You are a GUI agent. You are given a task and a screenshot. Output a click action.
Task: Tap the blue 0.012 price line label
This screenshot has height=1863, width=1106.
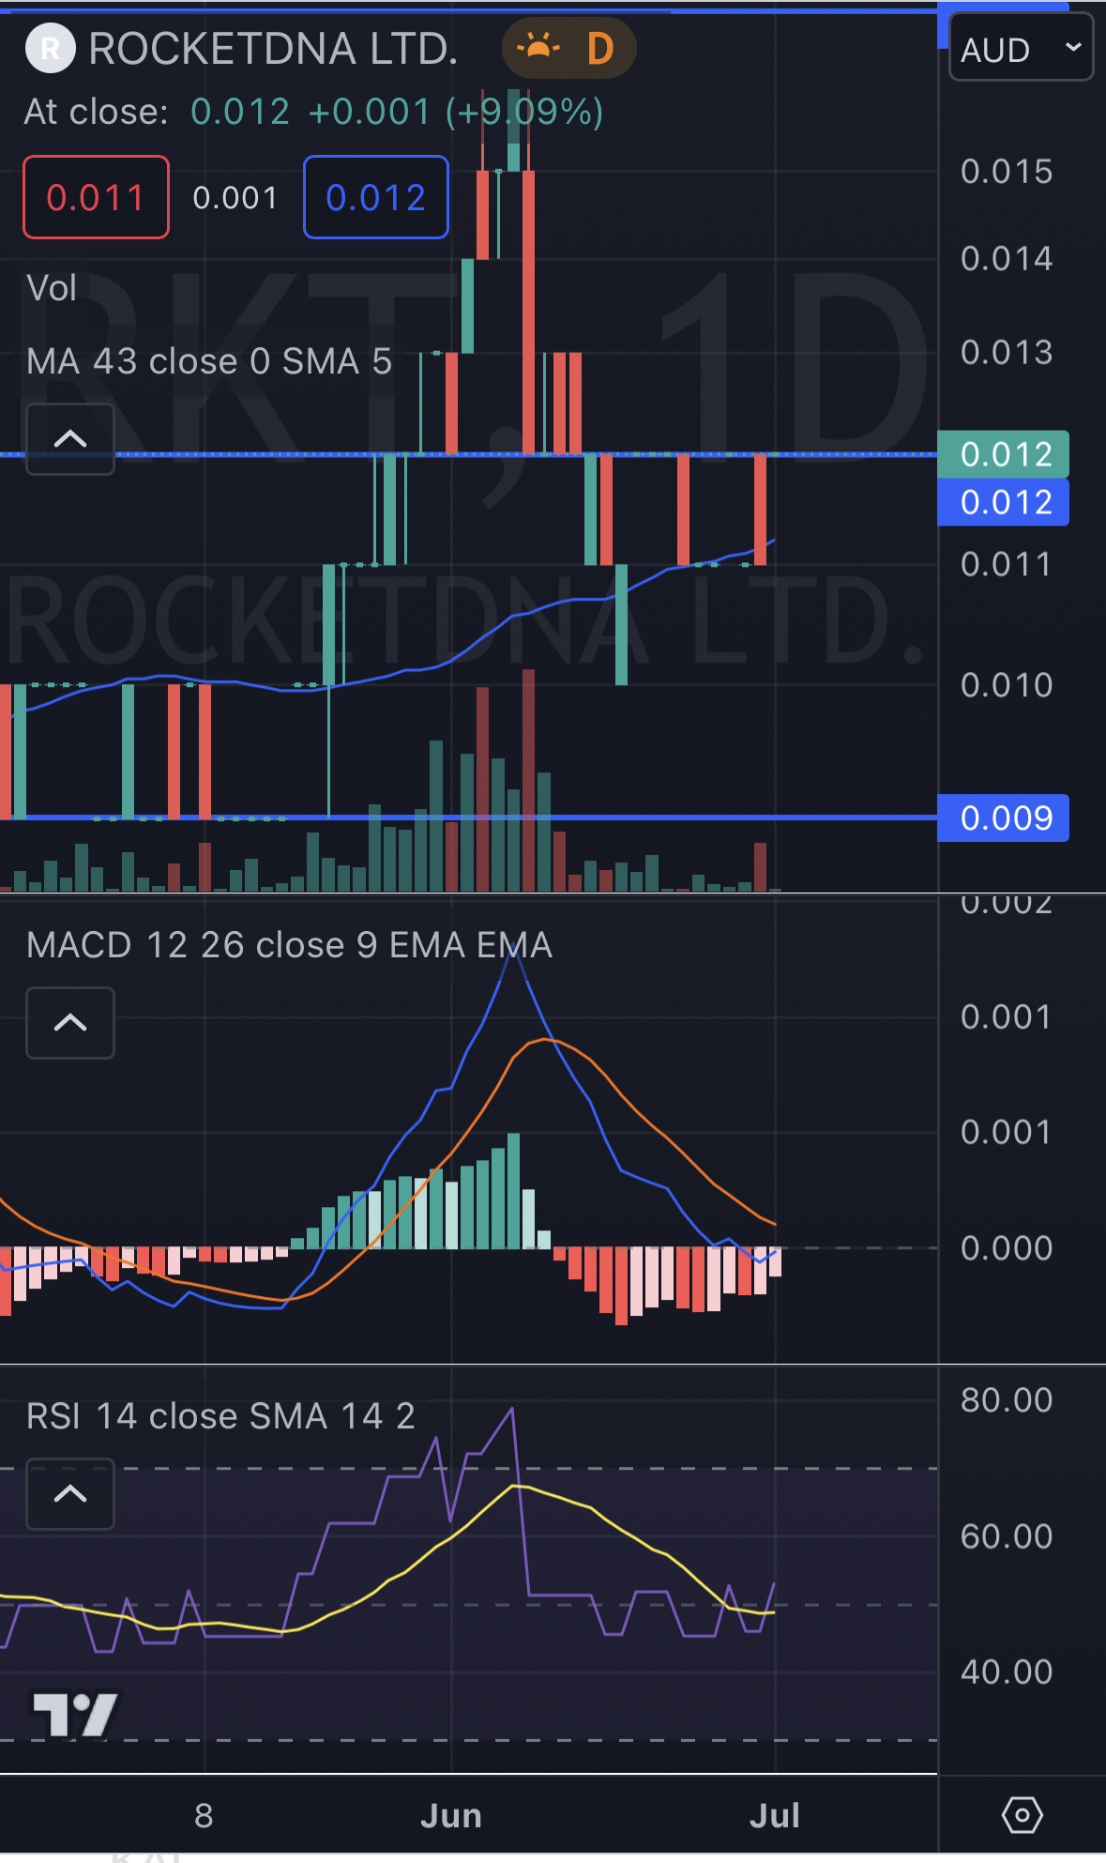[1004, 502]
